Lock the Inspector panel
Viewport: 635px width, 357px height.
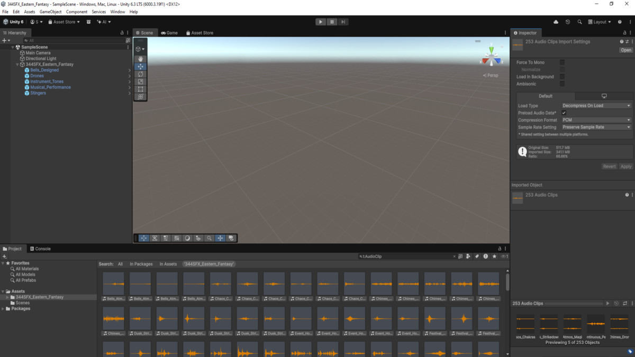coord(624,33)
